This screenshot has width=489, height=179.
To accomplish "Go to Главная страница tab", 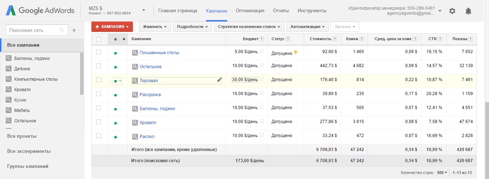I will click(178, 11).
